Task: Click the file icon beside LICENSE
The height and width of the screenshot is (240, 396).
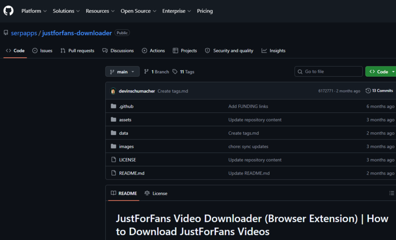Action: pyautogui.click(x=113, y=160)
